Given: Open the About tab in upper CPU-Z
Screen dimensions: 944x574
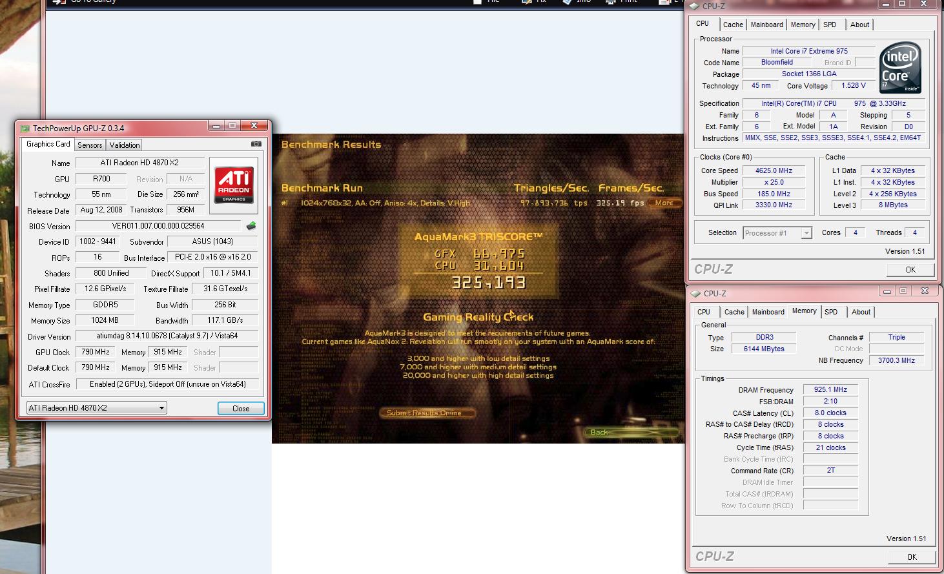Looking at the screenshot, I should (x=859, y=25).
